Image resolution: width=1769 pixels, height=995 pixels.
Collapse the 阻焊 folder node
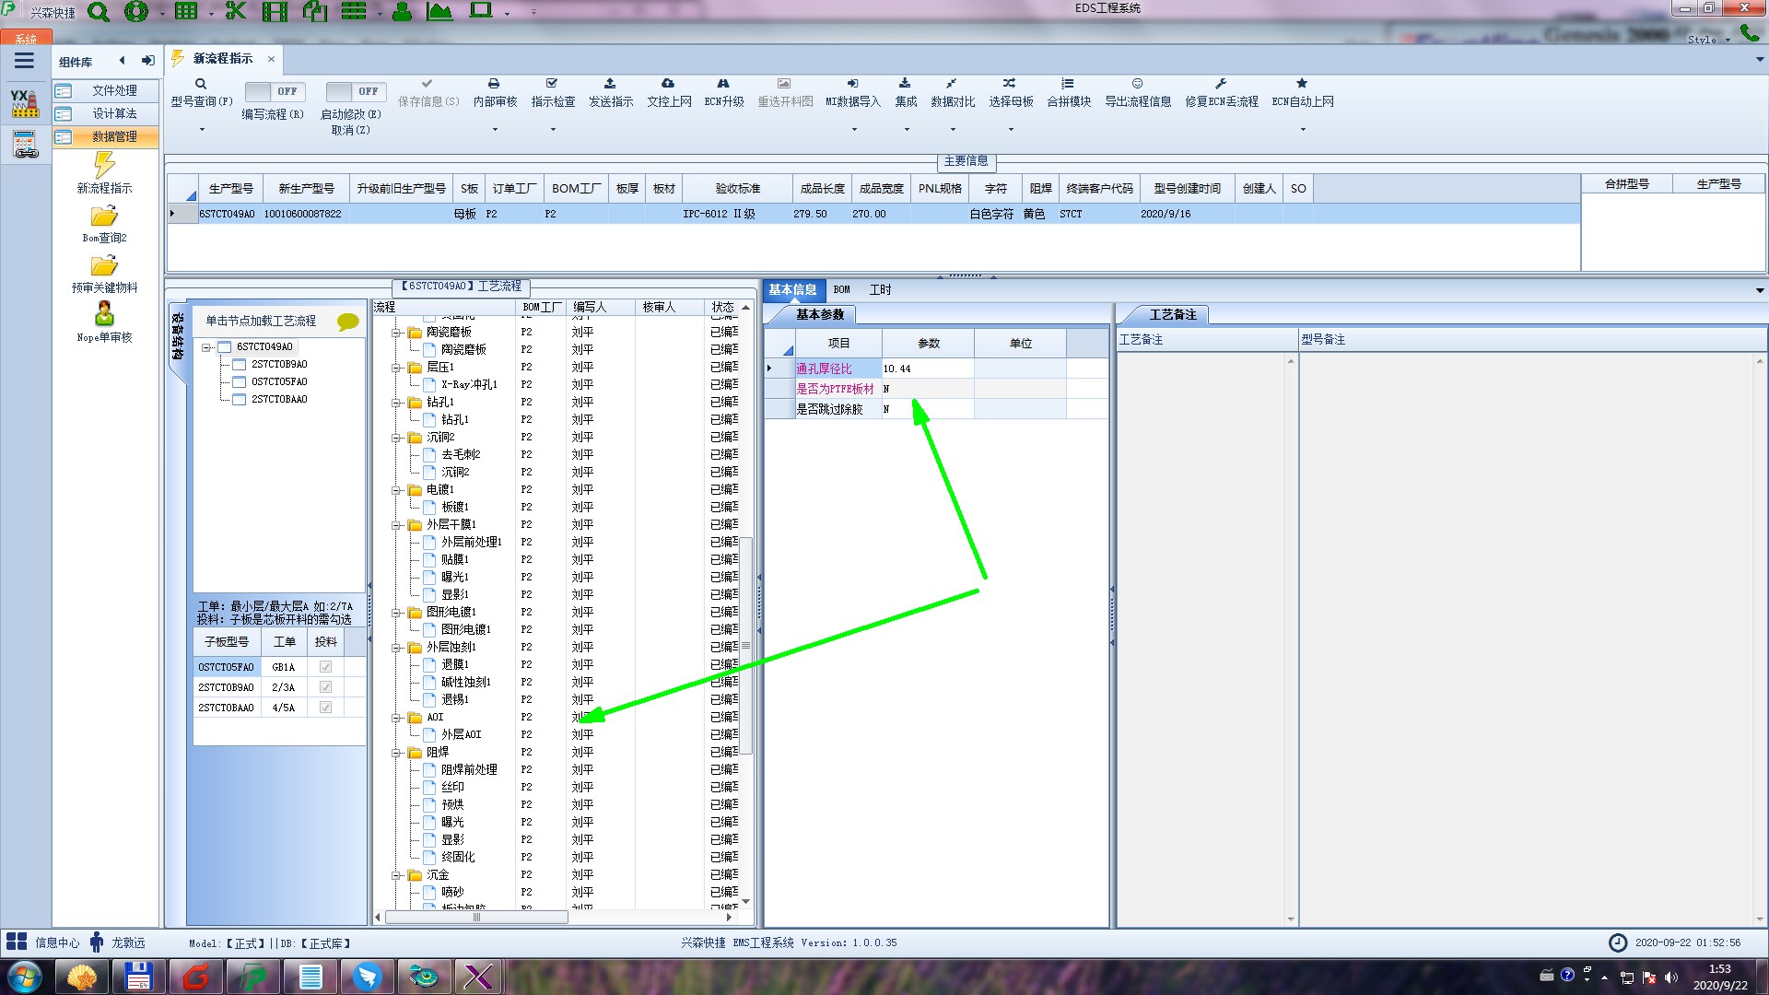click(396, 753)
